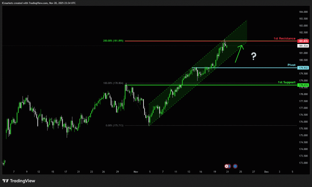Image resolution: width=312 pixels, height=187 pixels.
Task: Click the rightmost EU flag event icon
Action: [x=235, y=166]
